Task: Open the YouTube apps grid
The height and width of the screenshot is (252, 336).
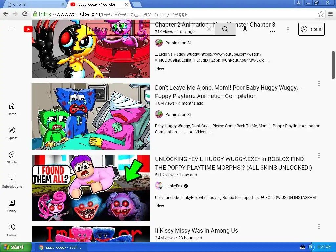Action: coord(272,29)
